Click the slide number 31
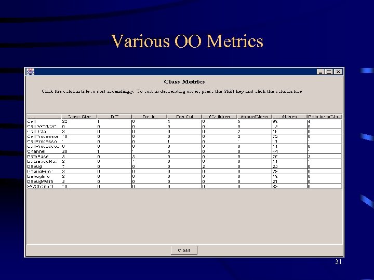The image size is (374, 280). [x=338, y=262]
